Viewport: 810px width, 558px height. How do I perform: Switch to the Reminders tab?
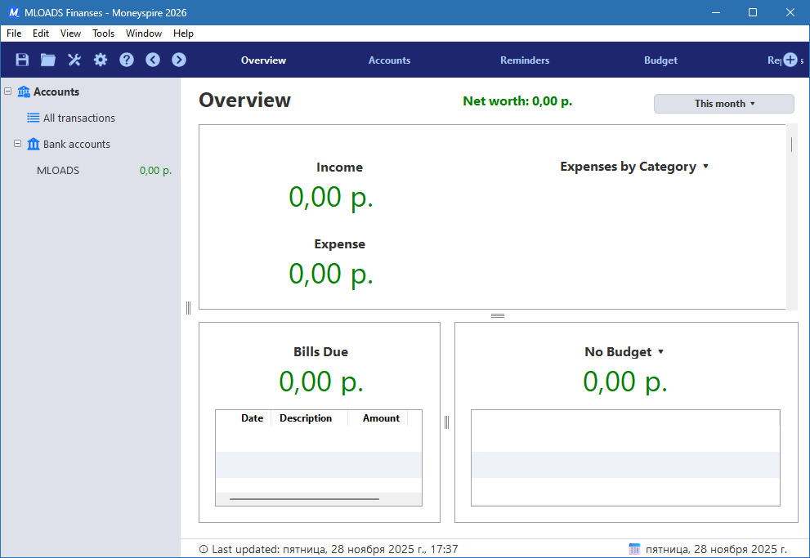524,60
